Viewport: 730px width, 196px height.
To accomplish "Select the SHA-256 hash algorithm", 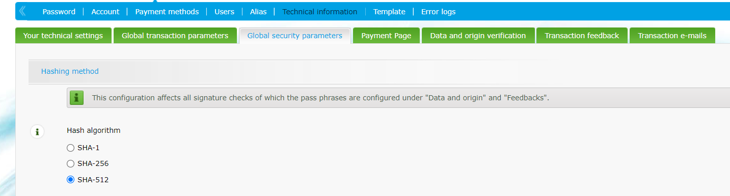I will 71,163.
